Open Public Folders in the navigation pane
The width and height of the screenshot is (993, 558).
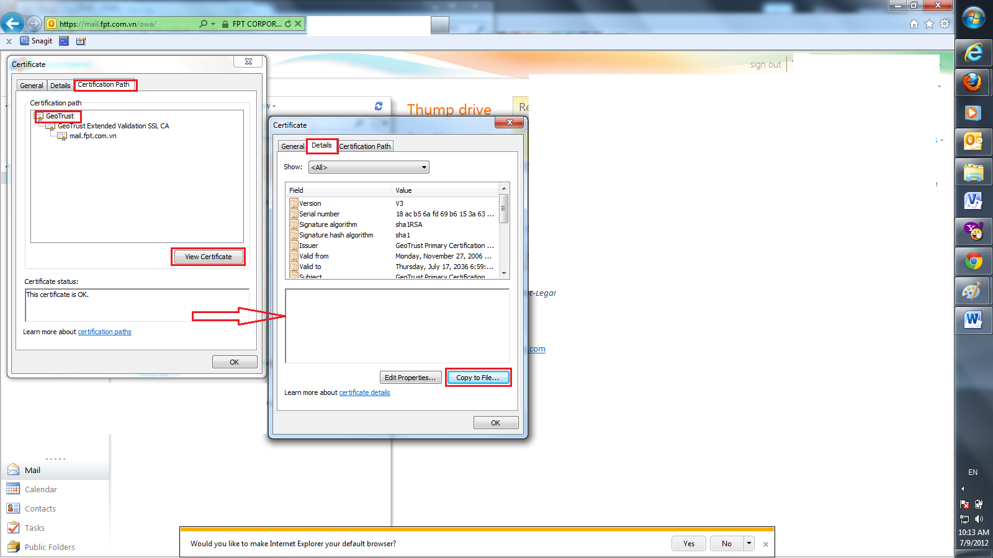click(x=55, y=547)
